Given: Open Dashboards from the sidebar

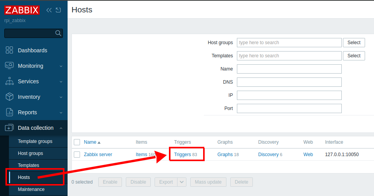Looking at the screenshot, I should (x=33, y=50).
